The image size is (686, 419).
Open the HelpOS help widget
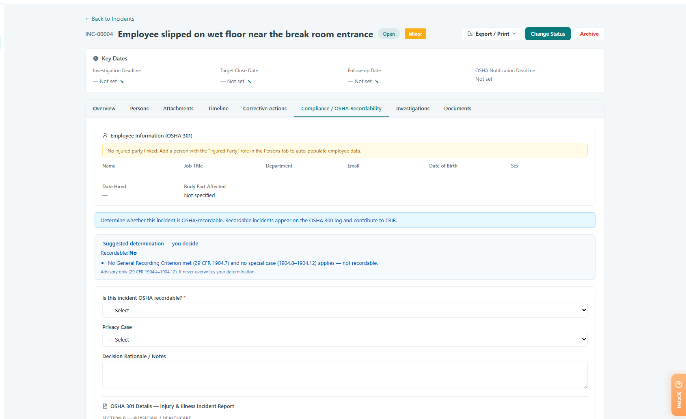click(x=678, y=395)
